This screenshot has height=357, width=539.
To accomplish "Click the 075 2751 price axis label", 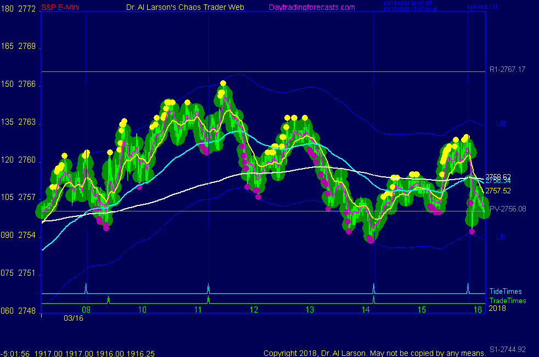I will [x=18, y=273].
